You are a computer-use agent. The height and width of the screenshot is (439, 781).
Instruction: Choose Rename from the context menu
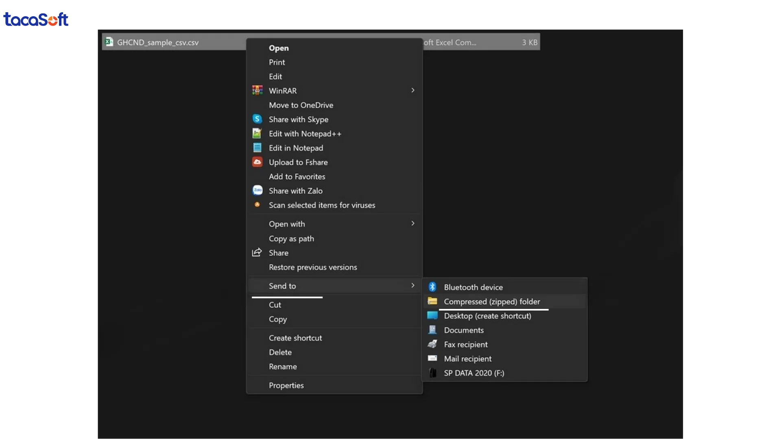click(x=334, y=366)
